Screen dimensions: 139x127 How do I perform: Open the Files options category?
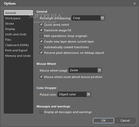[19, 40]
